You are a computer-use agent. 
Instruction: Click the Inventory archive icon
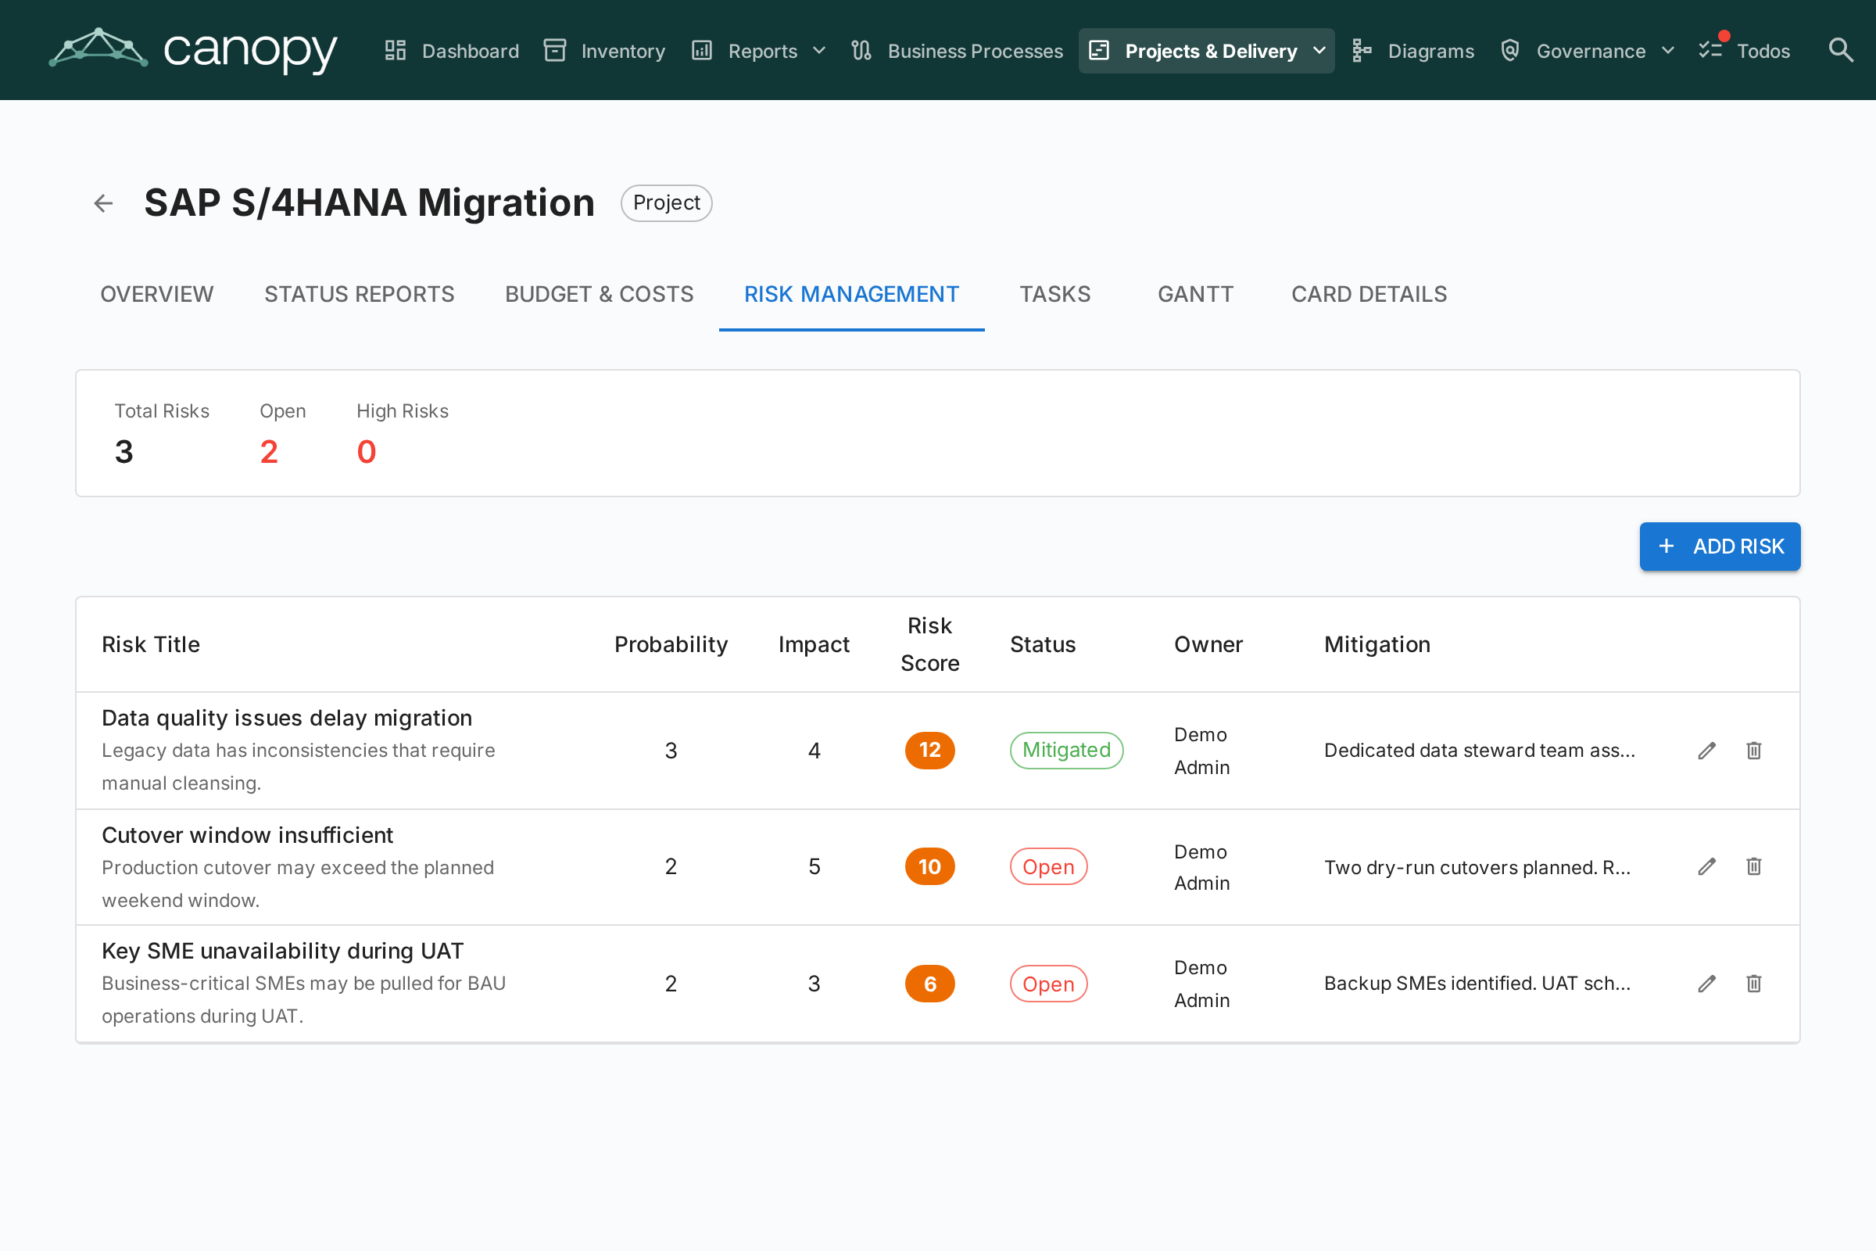(x=554, y=50)
